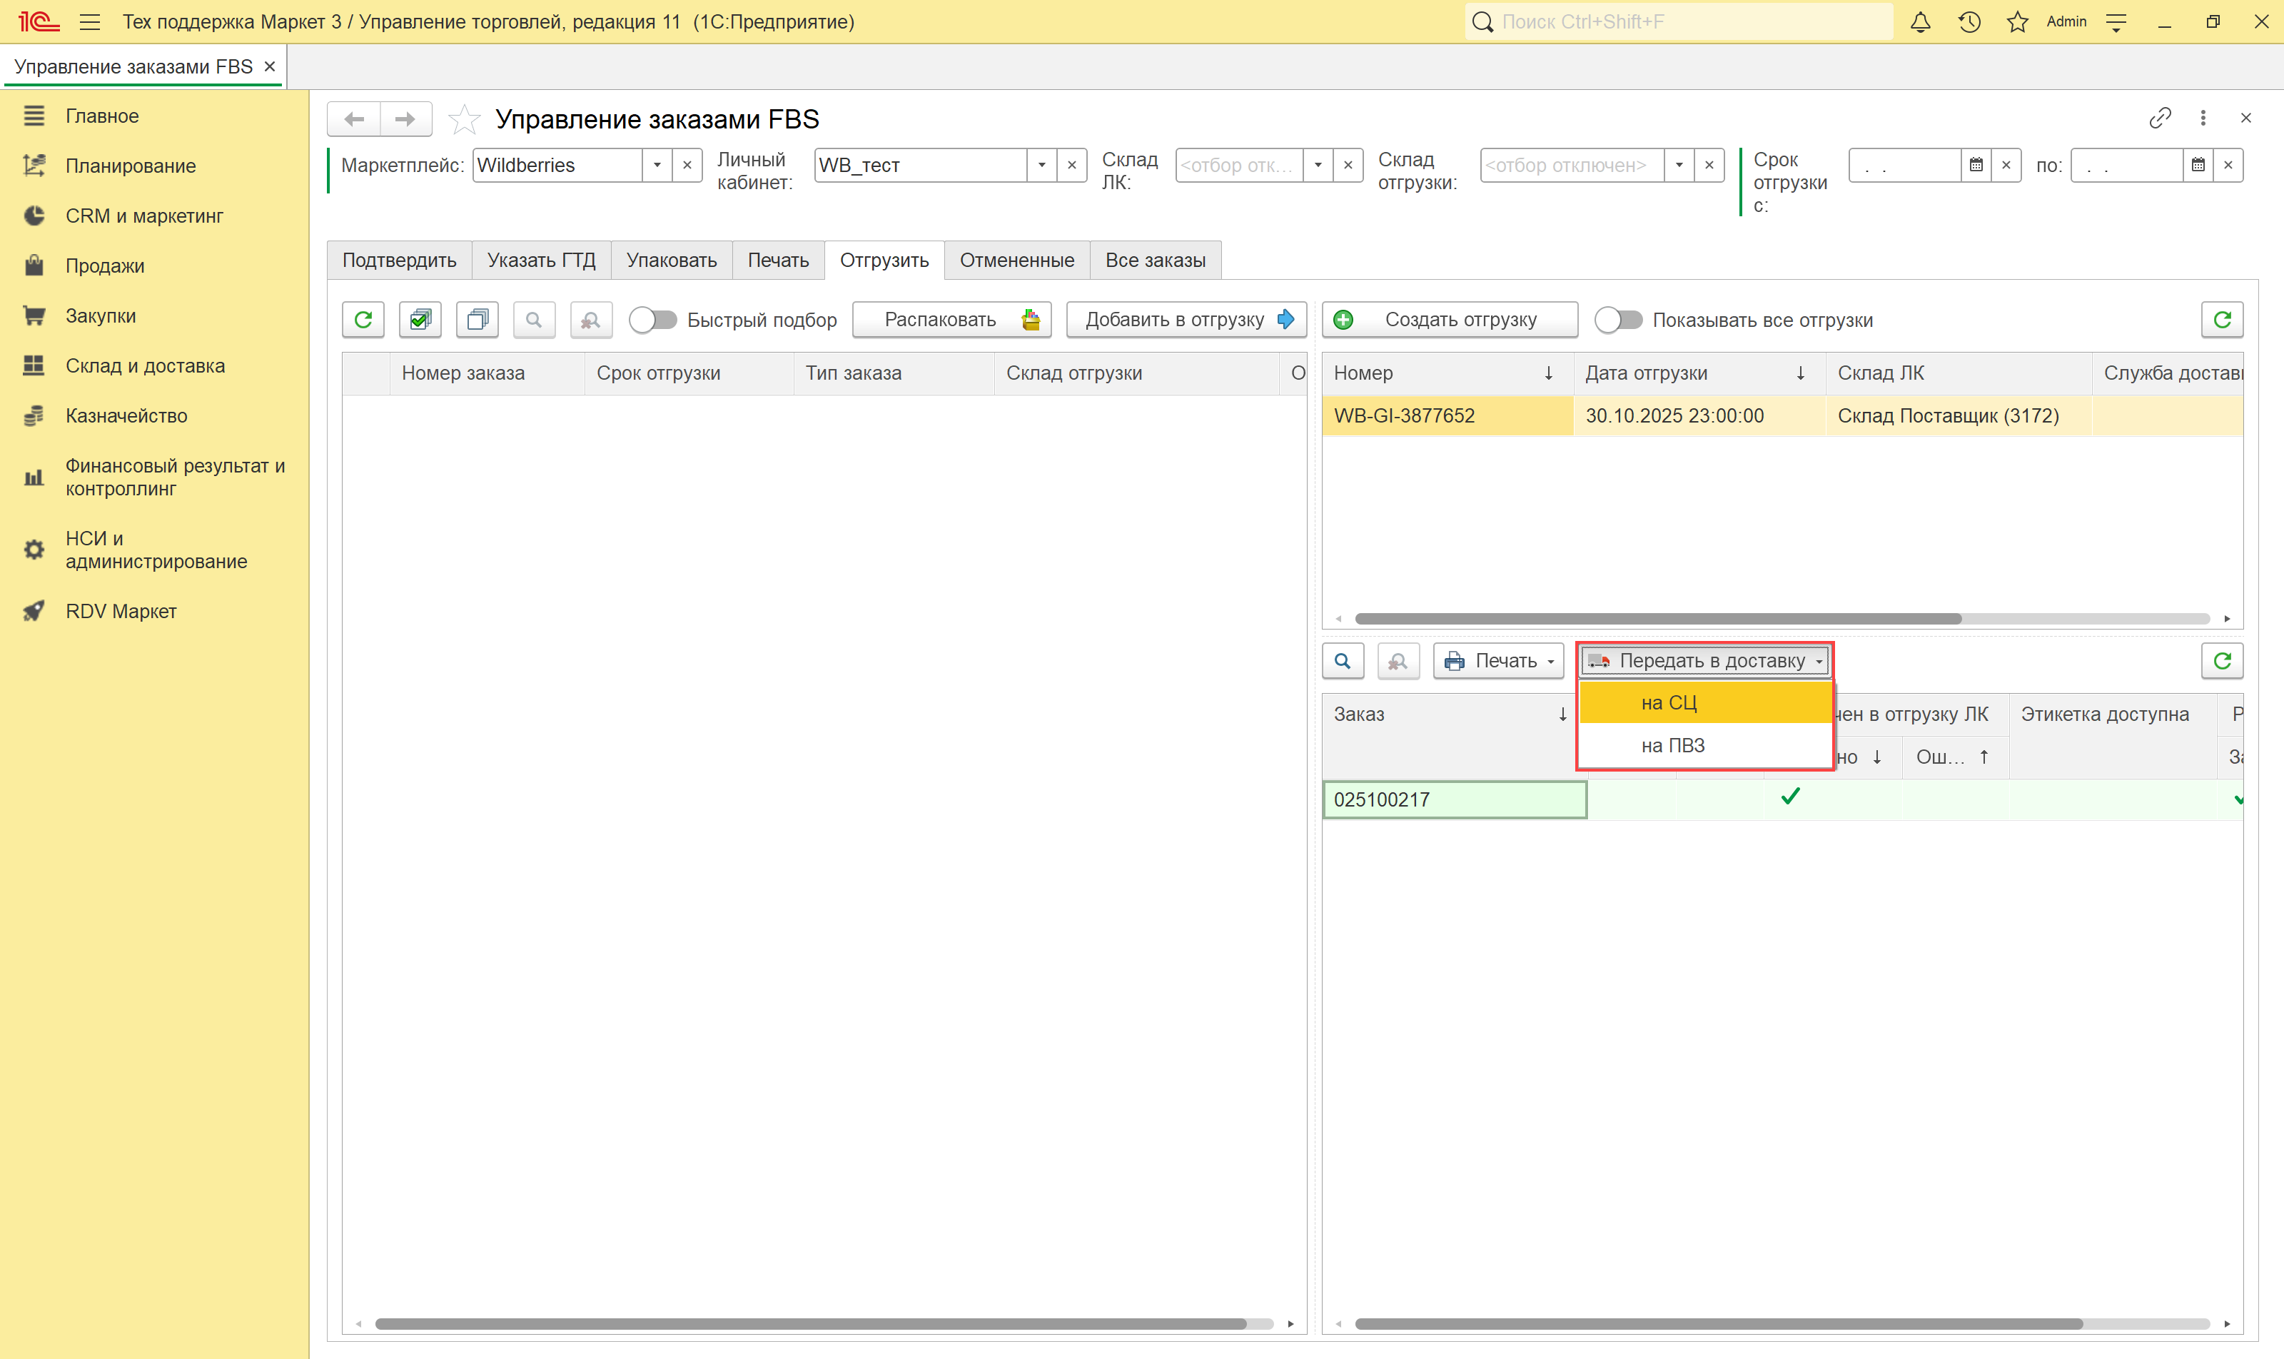
Task: Click the Создать отгрузку button
Action: click(x=1449, y=320)
